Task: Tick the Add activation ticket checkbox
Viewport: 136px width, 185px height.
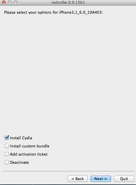Action: click(7, 154)
